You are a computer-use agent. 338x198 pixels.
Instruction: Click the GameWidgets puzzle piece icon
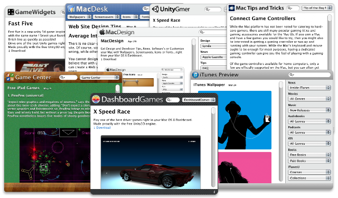click(x=11, y=12)
